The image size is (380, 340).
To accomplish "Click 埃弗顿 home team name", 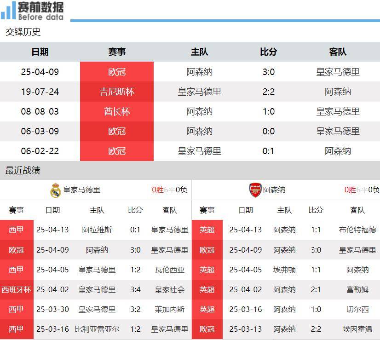I will pyautogui.click(x=284, y=270).
